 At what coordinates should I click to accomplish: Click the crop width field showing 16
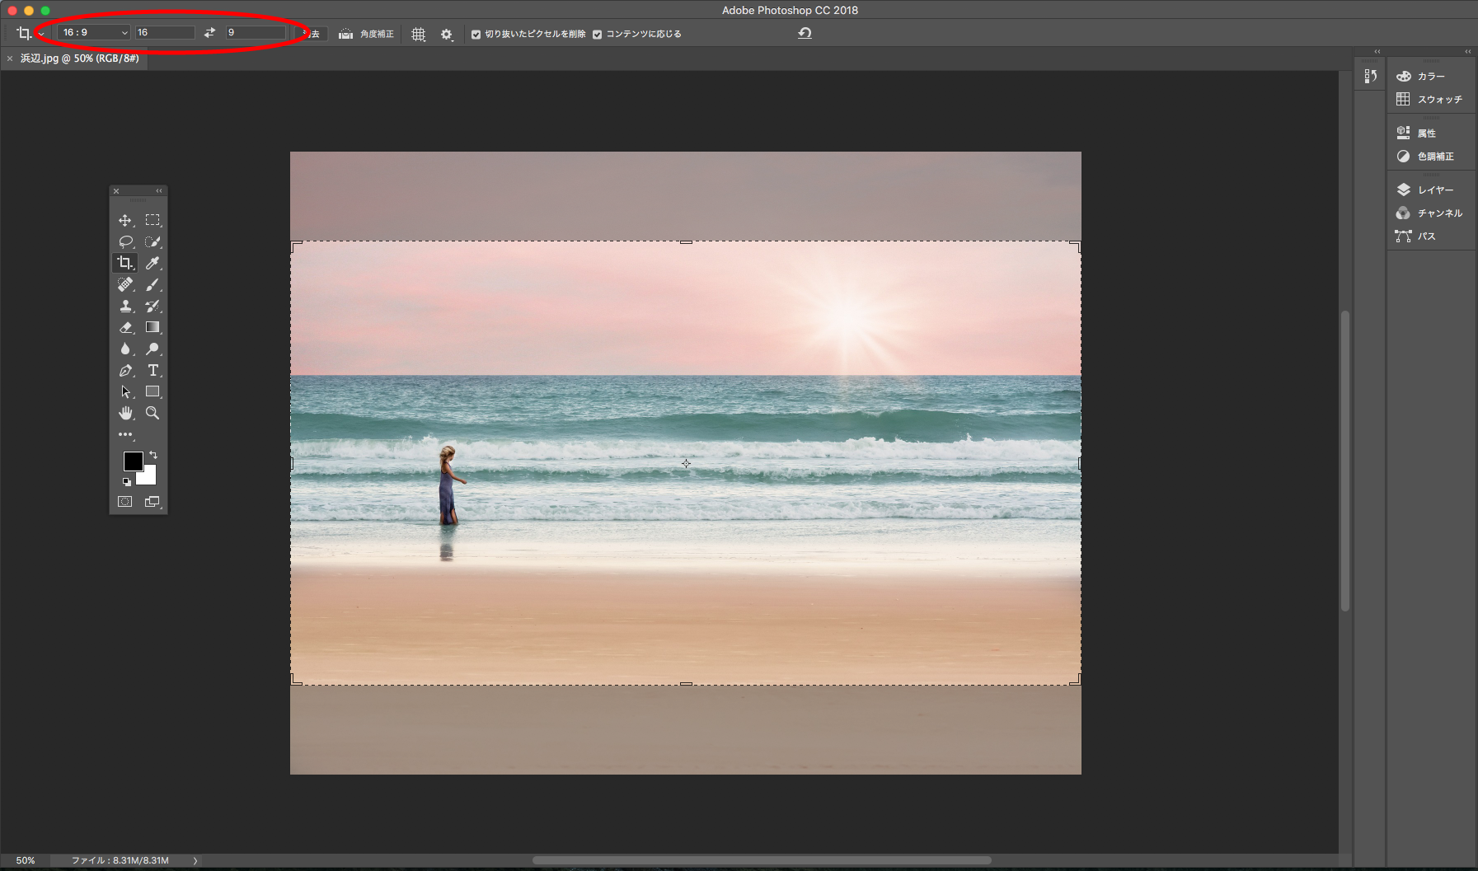[165, 32]
